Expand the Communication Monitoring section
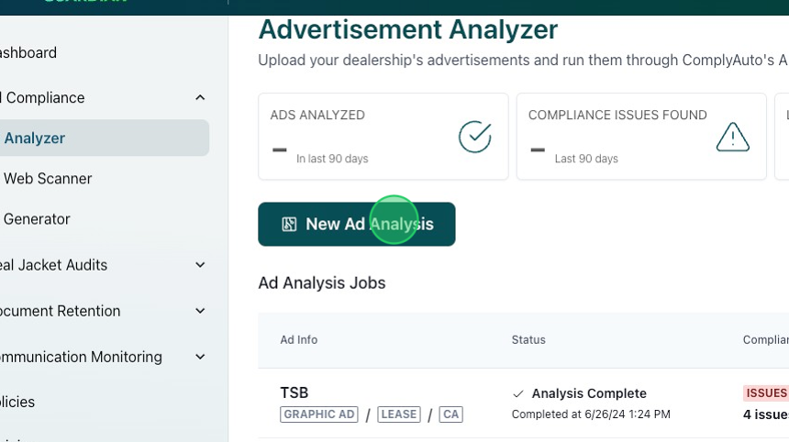The image size is (789, 442). point(200,357)
